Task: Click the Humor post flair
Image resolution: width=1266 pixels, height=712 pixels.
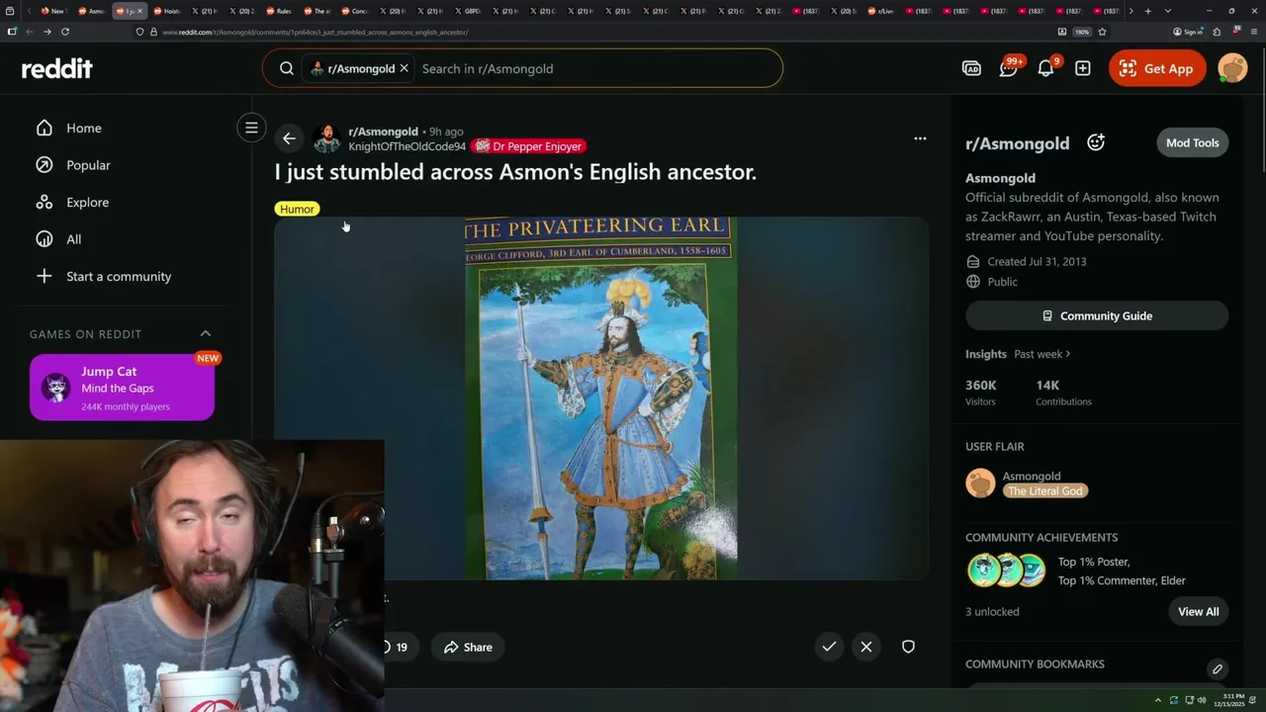Action: click(x=297, y=209)
